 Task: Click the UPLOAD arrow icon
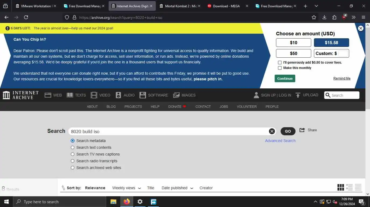tap(298, 95)
